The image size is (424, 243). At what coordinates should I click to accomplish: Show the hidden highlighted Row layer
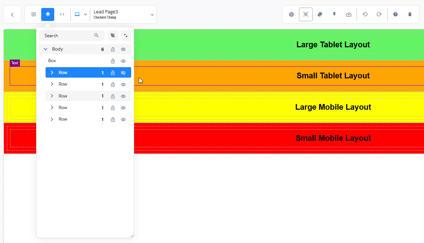tap(123, 73)
